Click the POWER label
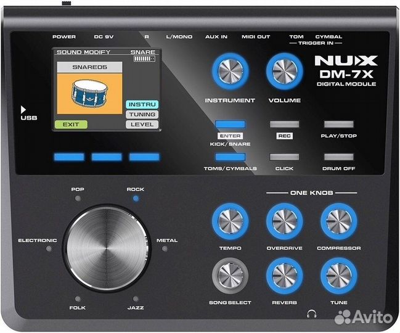The image size is (400, 333). [64, 37]
